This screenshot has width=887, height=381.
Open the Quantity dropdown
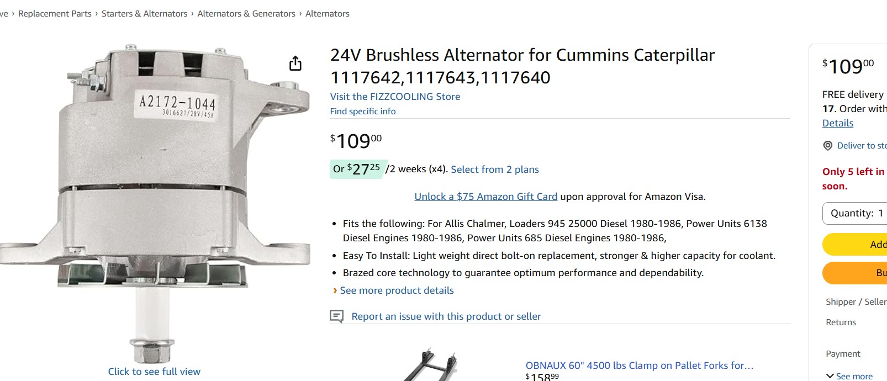(x=855, y=213)
